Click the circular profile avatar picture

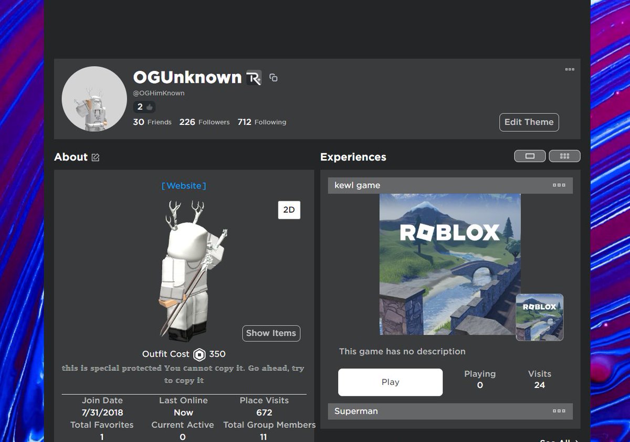click(x=94, y=99)
